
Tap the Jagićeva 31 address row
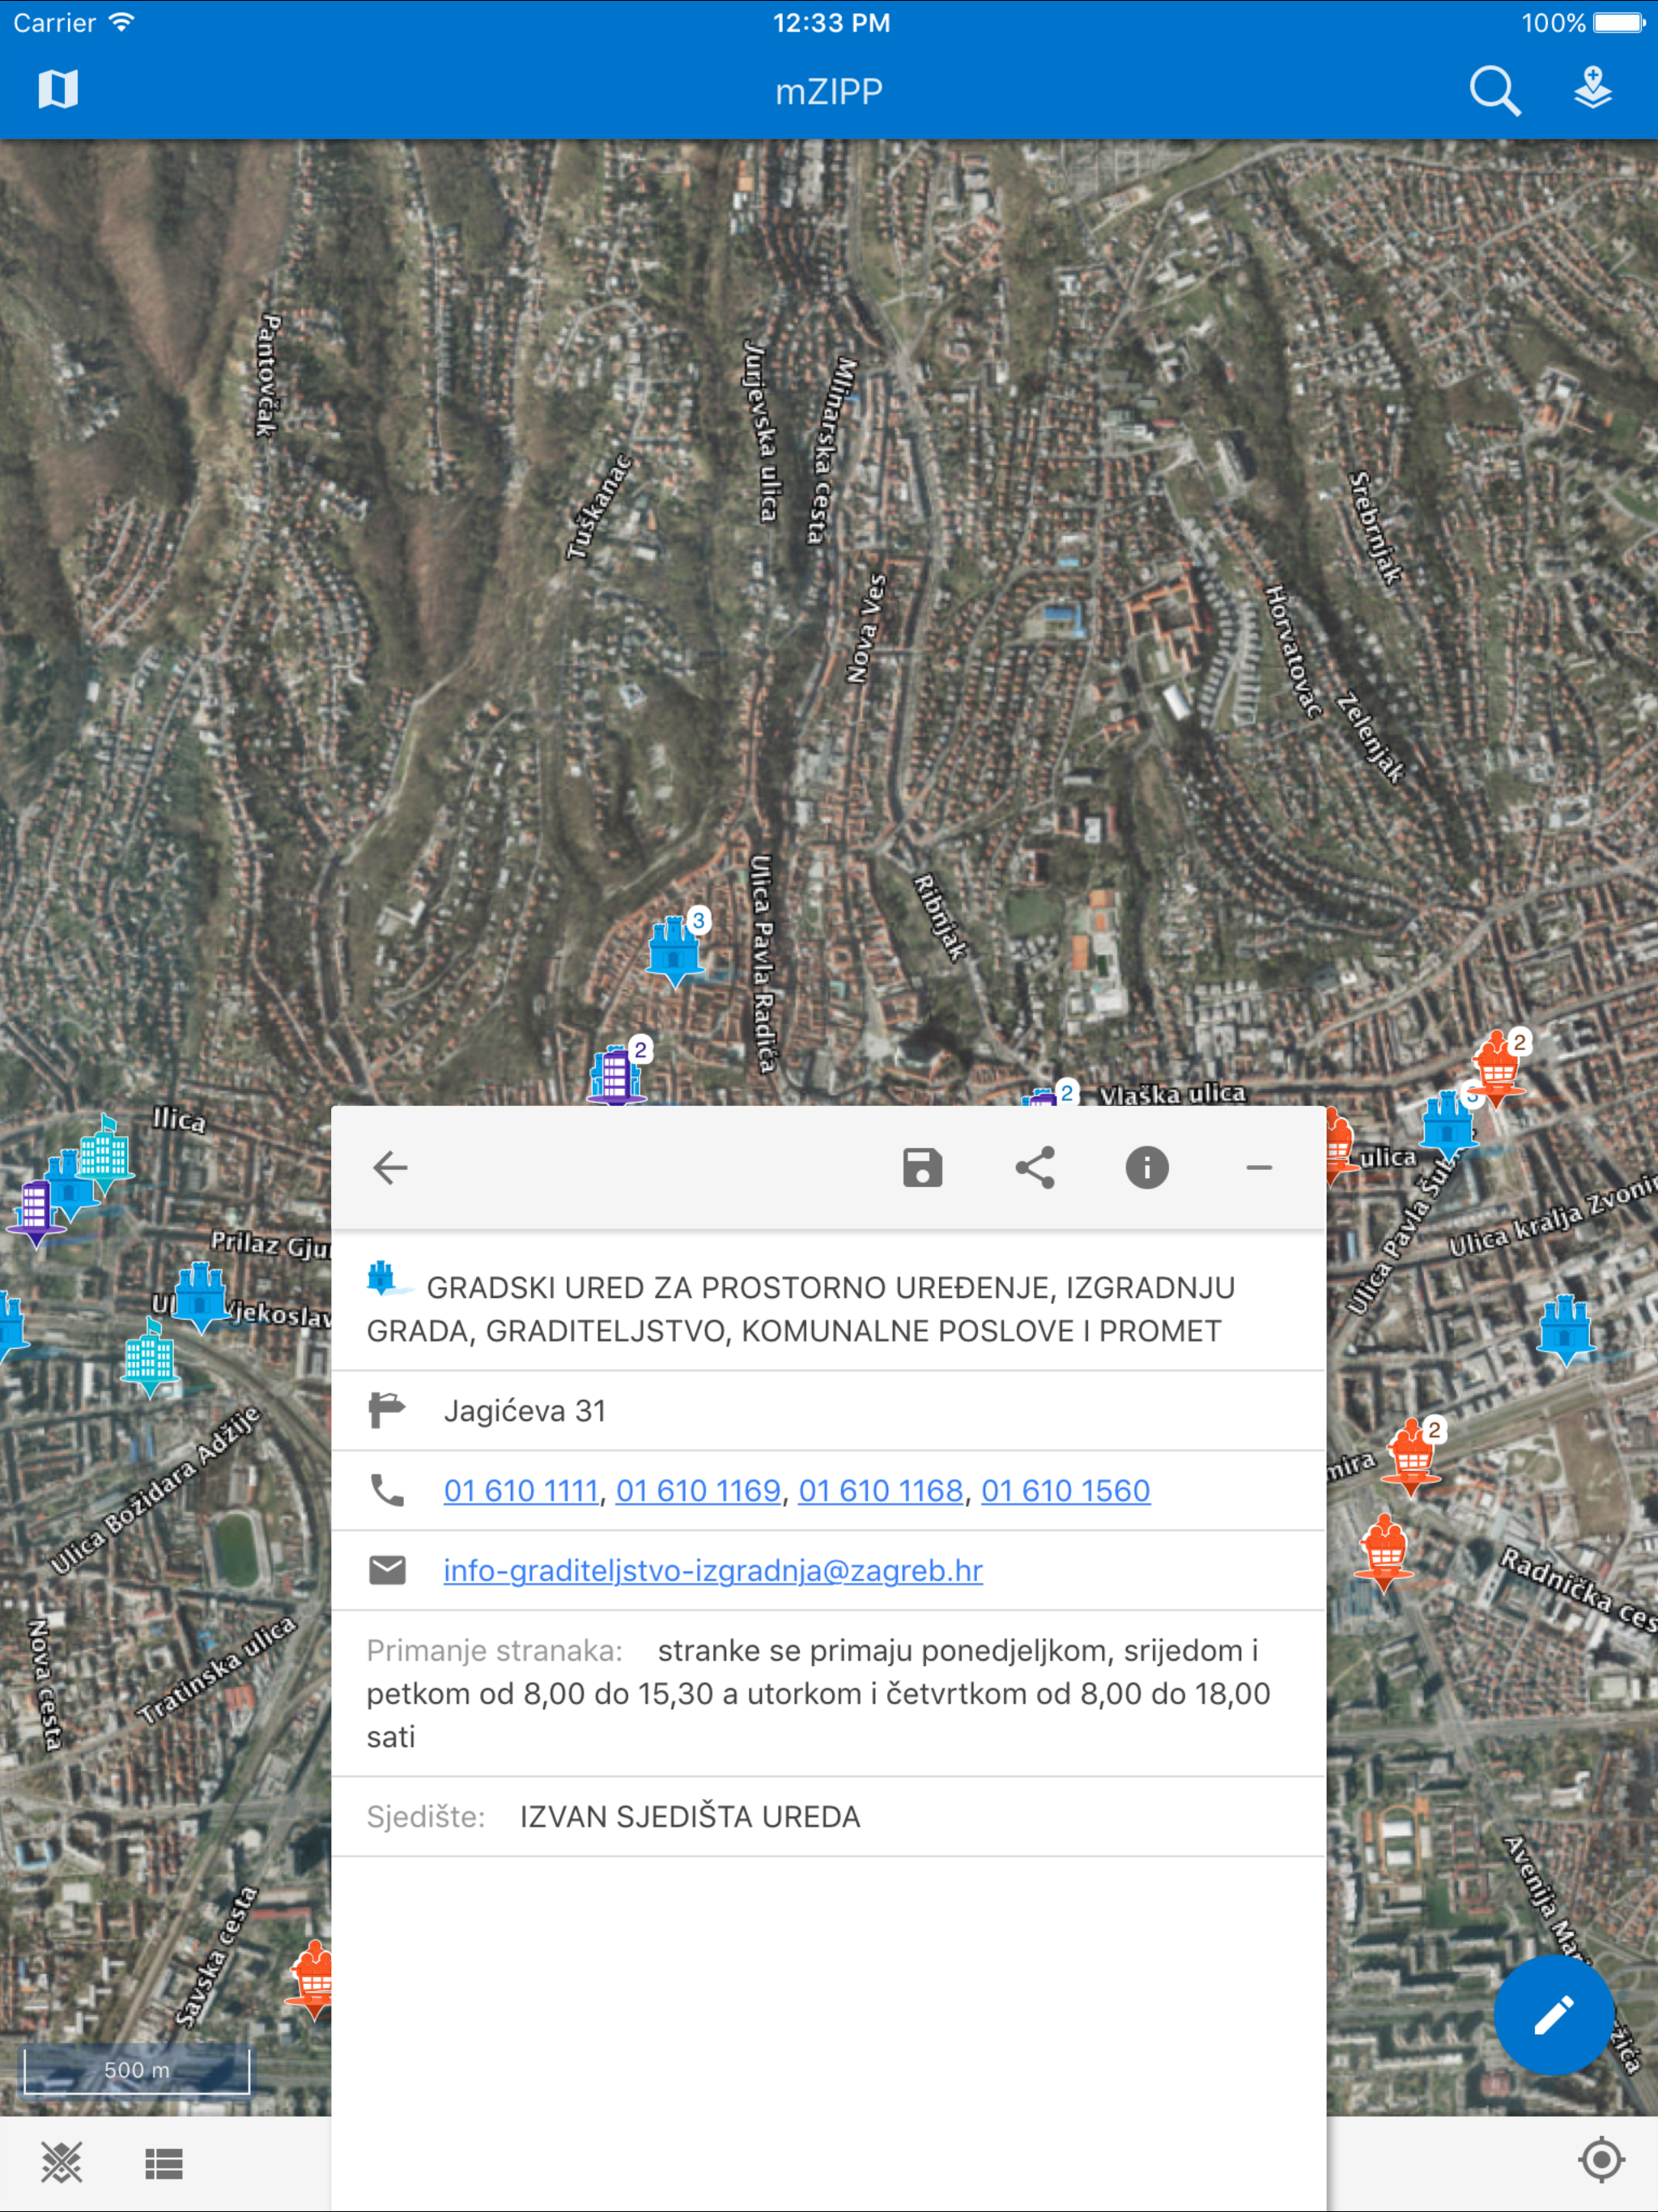[524, 1410]
